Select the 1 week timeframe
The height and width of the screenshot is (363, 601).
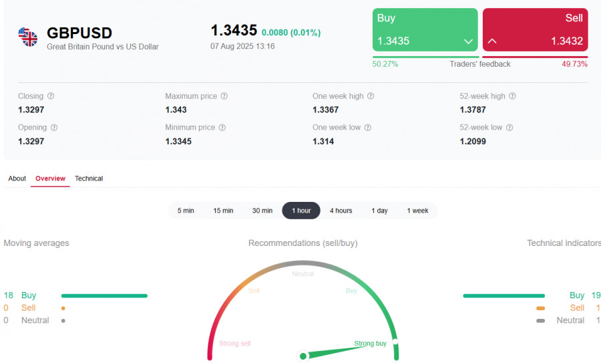click(x=418, y=211)
